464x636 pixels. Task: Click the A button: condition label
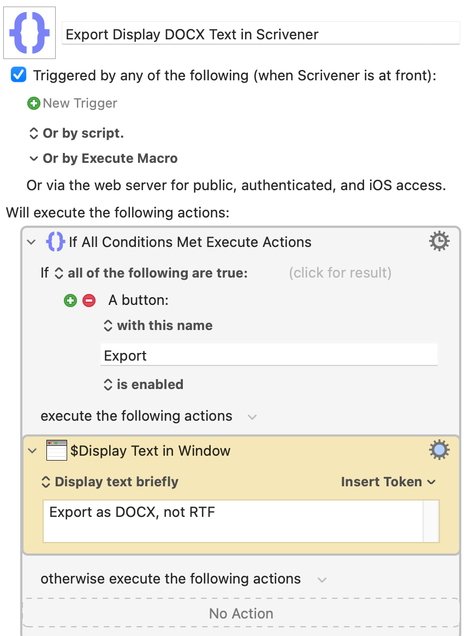click(139, 300)
